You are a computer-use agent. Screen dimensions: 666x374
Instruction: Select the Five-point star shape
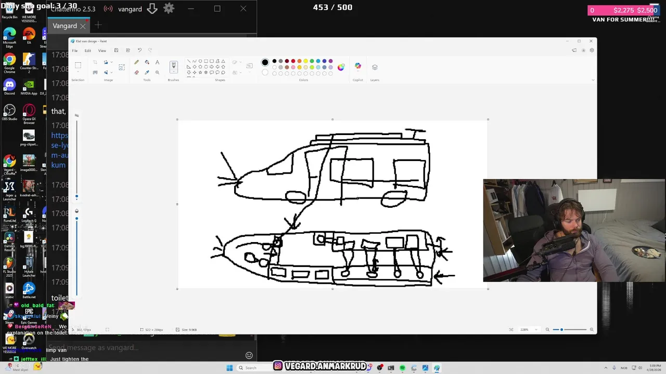(200, 72)
